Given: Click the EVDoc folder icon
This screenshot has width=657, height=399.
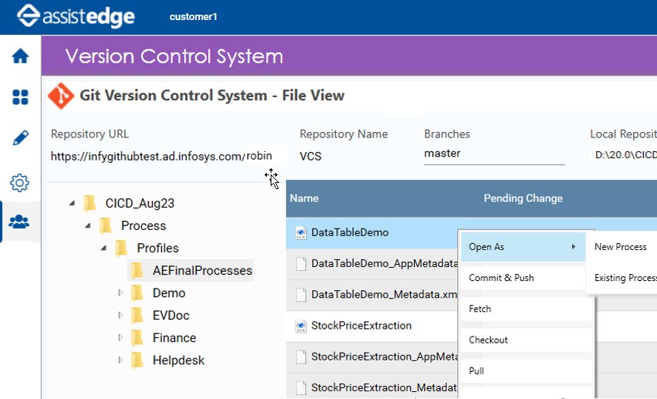Looking at the screenshot, I should 137,315.
